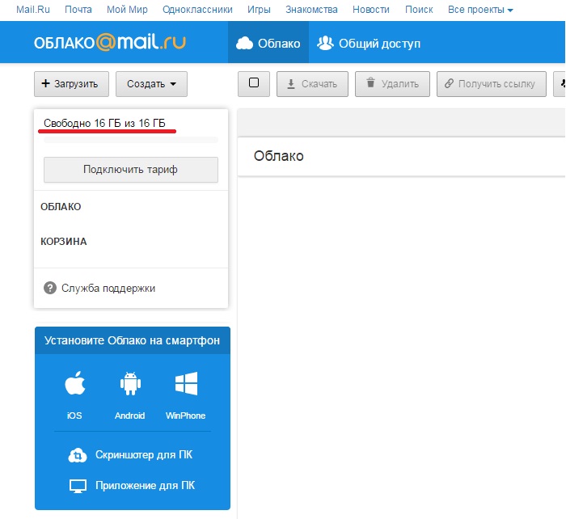
Task: Open the Игры link
Action: tap(259, 10)
